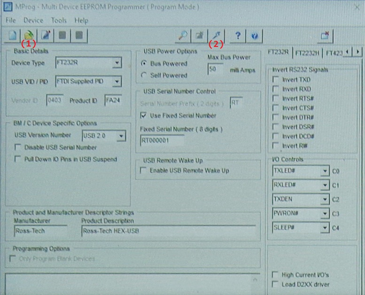Click the New template toolbar icon
This screenshot has height=295, width=365.
(x=13, y=36)
